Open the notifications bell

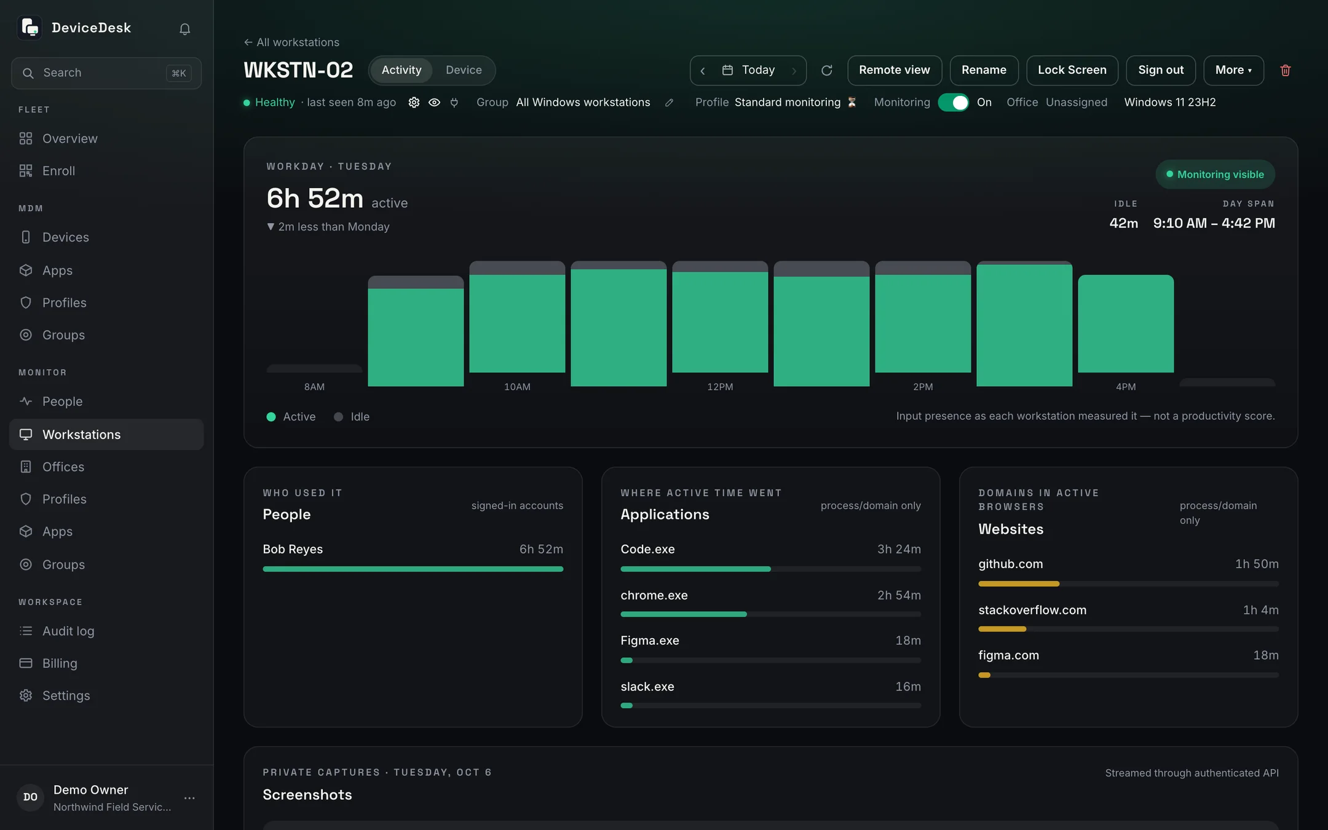[184, 29]
